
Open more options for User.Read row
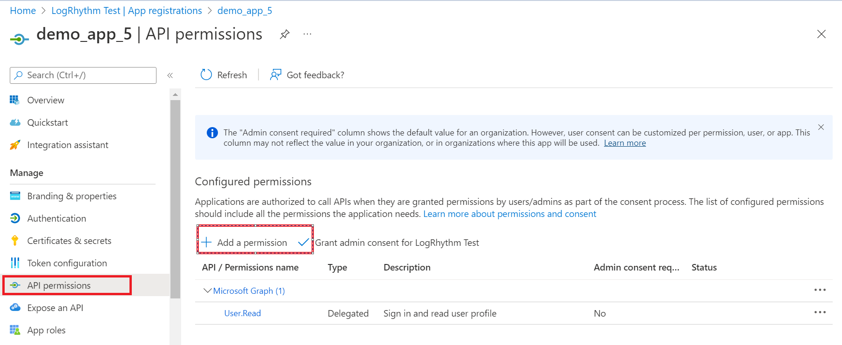[820, 312]
